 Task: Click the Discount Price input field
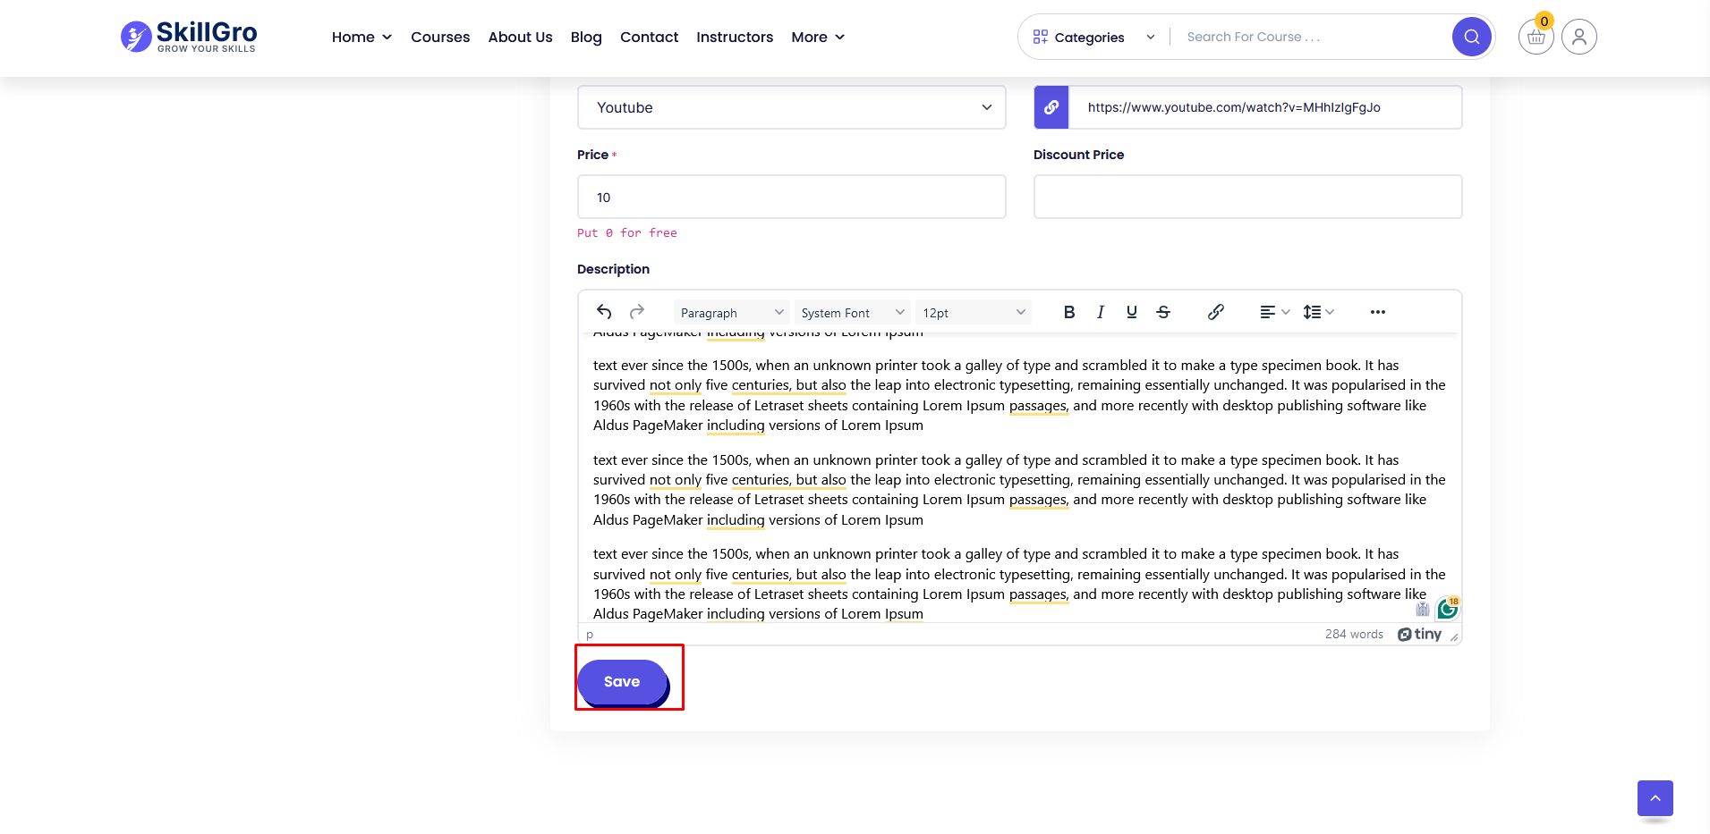click(1248, 197)
